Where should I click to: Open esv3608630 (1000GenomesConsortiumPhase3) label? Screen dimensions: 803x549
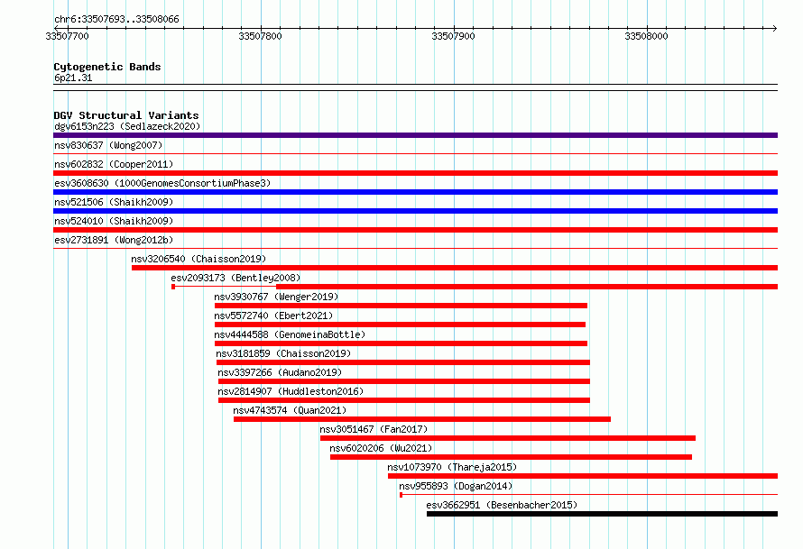(162, 183)
